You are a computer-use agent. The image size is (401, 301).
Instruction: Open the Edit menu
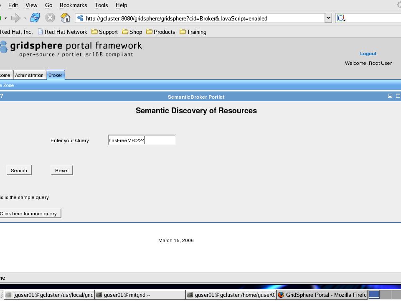[13, 5]
